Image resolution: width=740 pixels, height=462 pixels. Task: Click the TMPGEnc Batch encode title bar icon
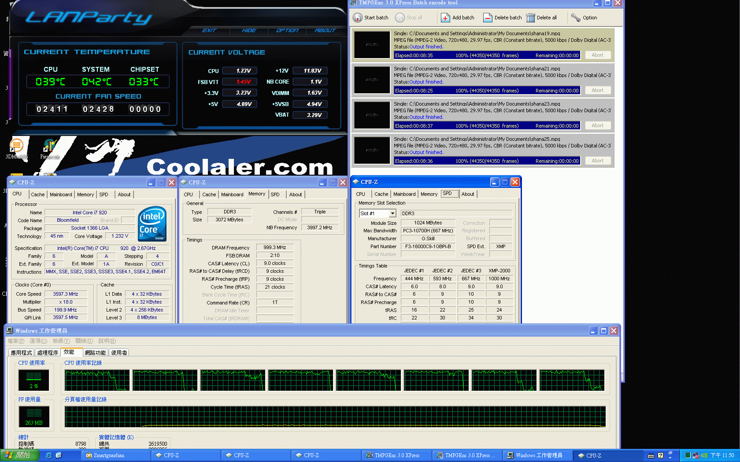point(354,3)
